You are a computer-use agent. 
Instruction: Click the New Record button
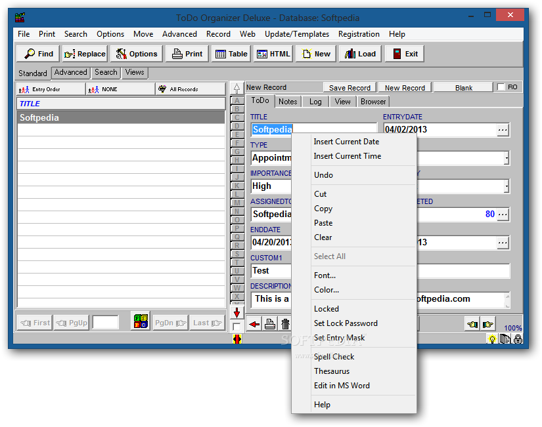pos(405,88)
